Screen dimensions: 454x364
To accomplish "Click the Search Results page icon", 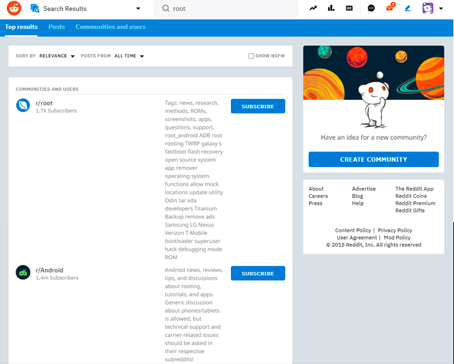I will (35, 8).
